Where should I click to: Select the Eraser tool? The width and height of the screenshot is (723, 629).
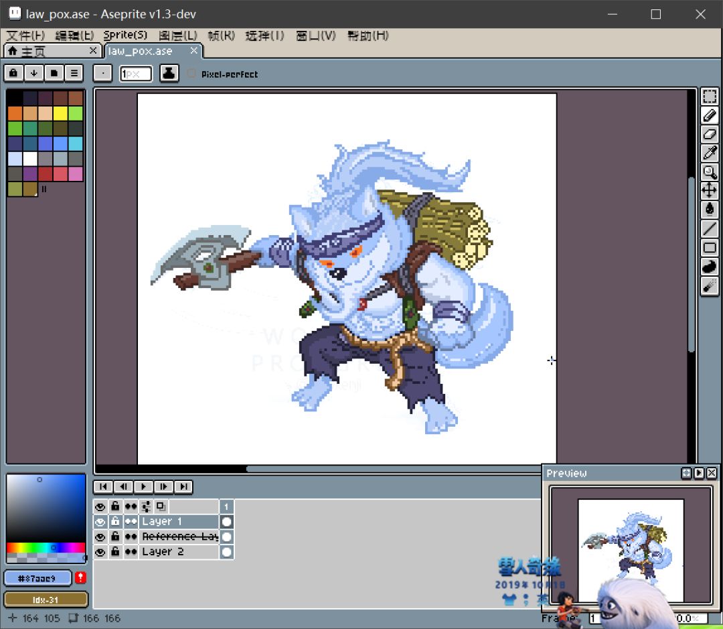(x=709, y=134)
